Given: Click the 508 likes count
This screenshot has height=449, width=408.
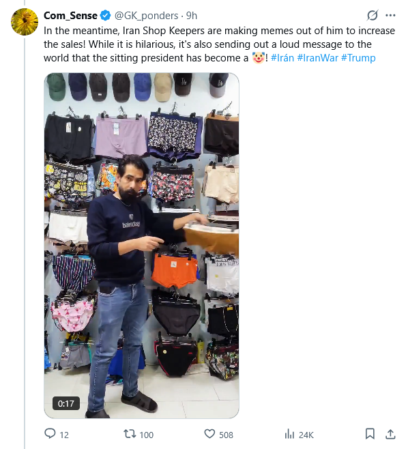Looking at the screenshot, I should [226, 435].
